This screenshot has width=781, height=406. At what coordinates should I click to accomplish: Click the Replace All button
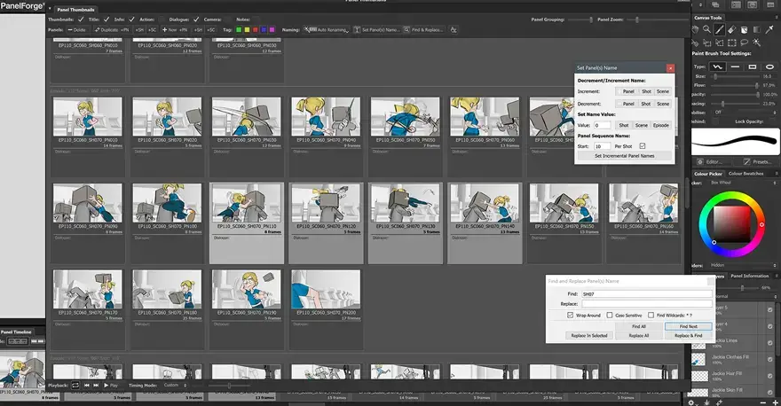pos(638,335)
